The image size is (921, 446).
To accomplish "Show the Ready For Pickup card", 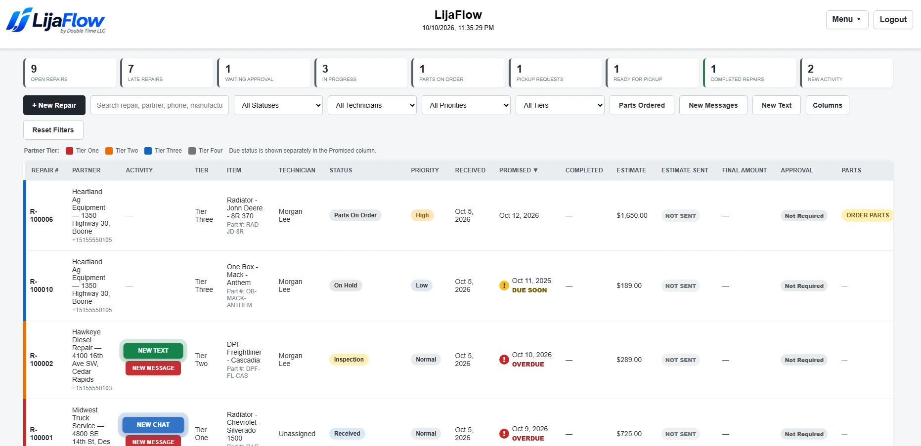I will pos(653,73).
